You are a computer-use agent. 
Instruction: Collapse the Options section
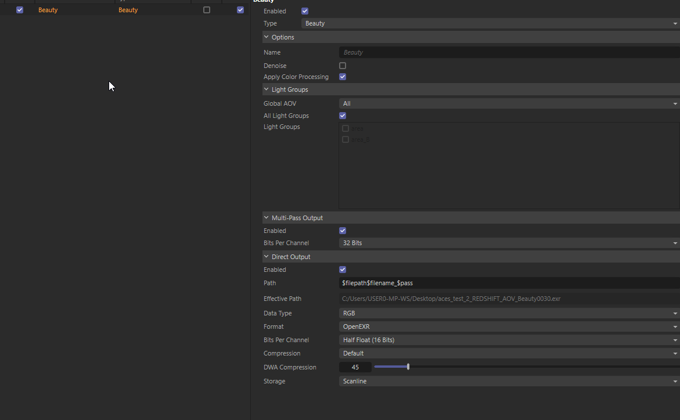(267, 37)
